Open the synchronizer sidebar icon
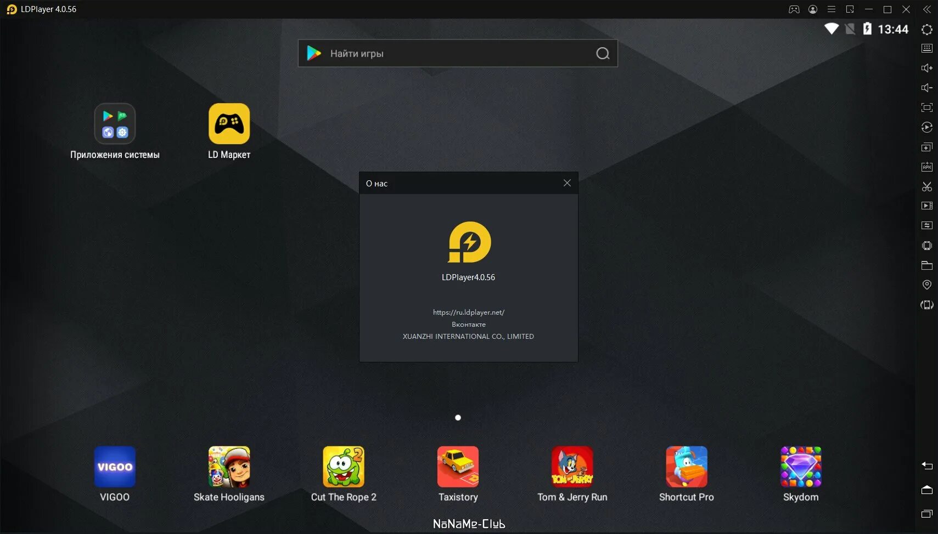The width and height of the screenshot is (938, 534). point(927,225)
